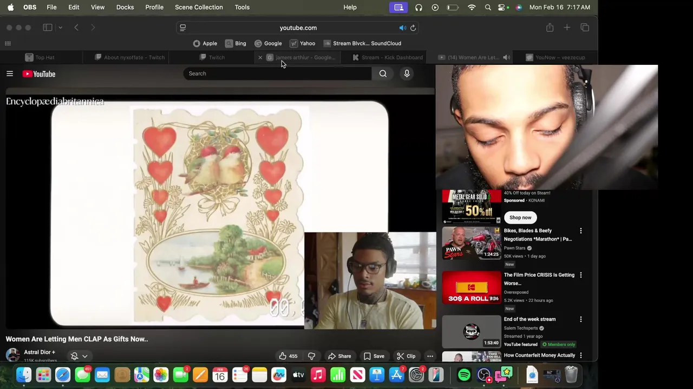Switch to the YouNow veezecup tab

[555, 57]
